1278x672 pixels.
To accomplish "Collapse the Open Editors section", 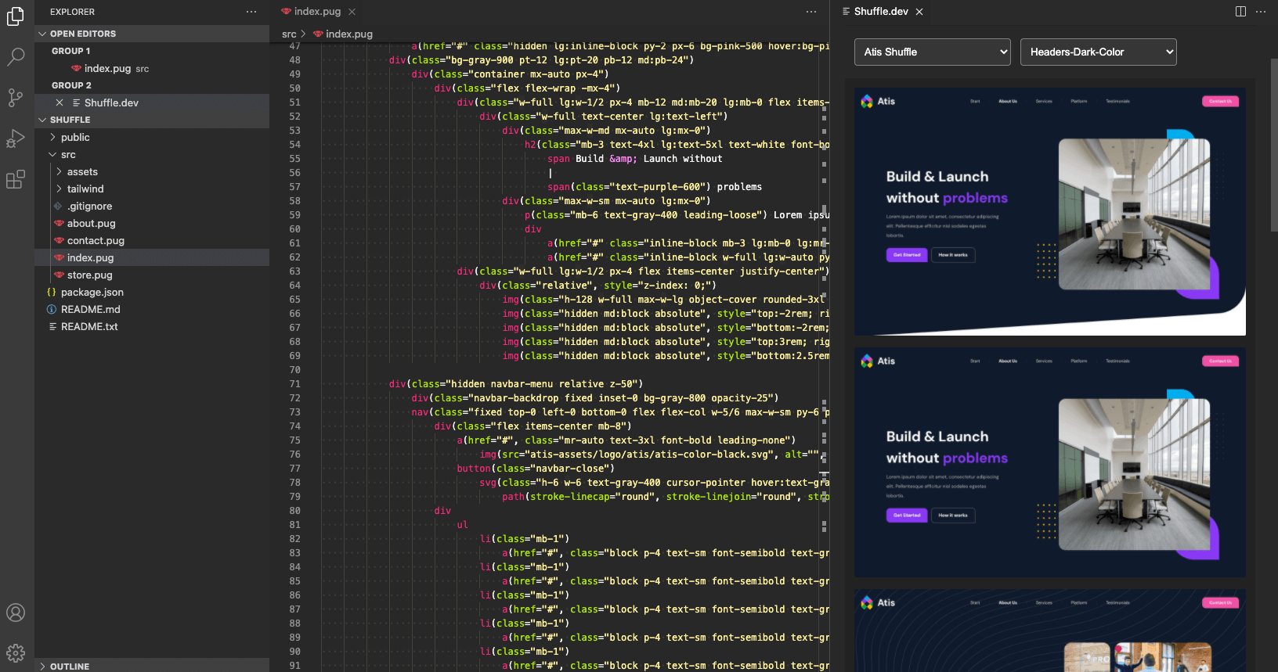I will [x=82, y=34].
